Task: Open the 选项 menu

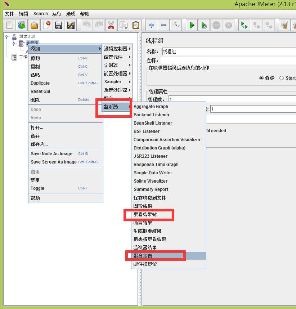Action: (x=71, y=14)
